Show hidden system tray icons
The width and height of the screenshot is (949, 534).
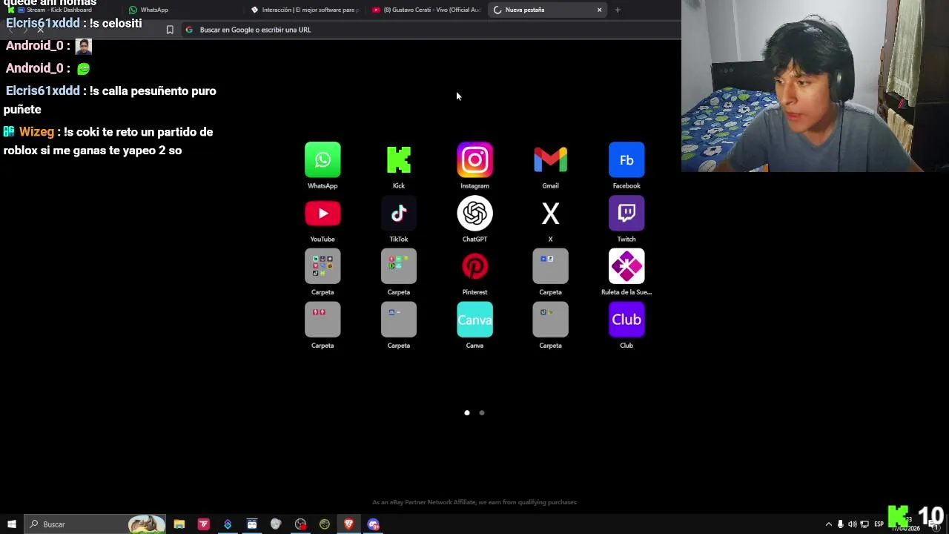click(x=829, y=524)
